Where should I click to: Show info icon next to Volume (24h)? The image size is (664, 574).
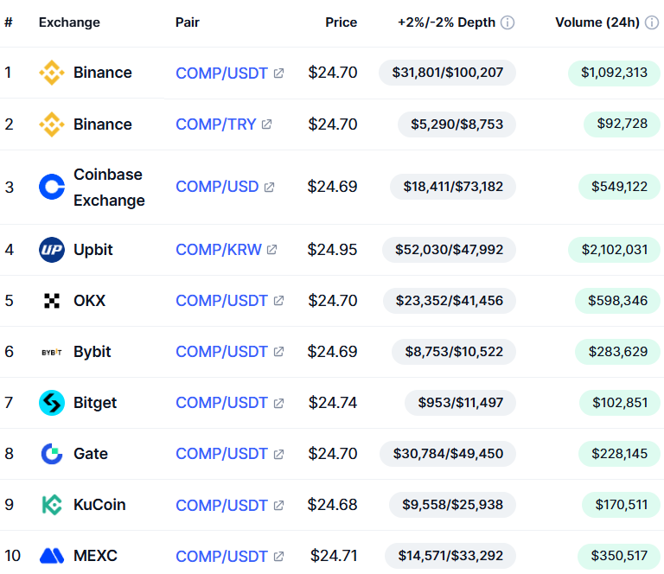pos(653,22)
